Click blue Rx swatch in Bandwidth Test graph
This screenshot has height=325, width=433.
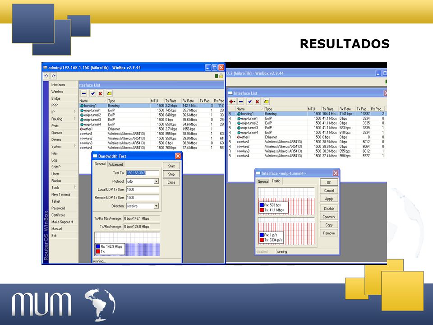tap(98, 246)
